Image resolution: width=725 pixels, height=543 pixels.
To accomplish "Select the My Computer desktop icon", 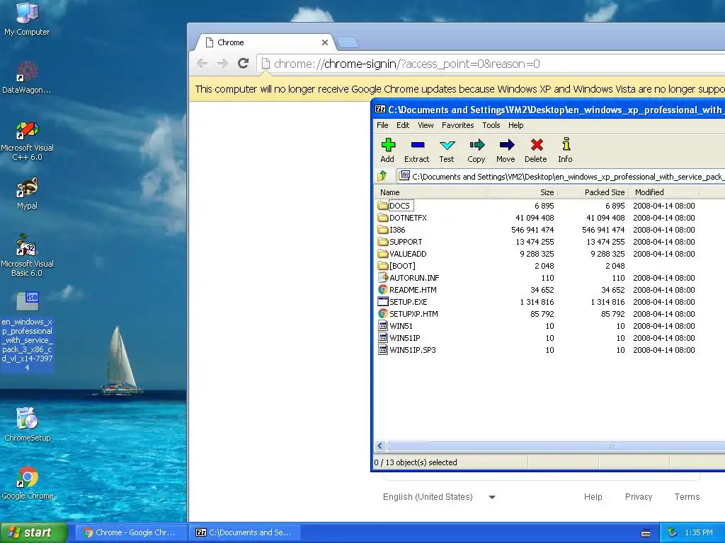I will pos(27,19).
